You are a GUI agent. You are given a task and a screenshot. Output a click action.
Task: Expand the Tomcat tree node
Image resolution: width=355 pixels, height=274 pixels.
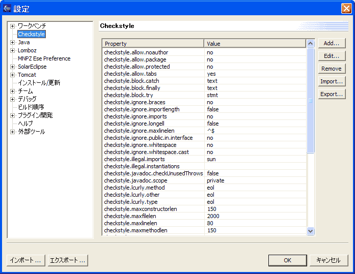pos(12,75)
